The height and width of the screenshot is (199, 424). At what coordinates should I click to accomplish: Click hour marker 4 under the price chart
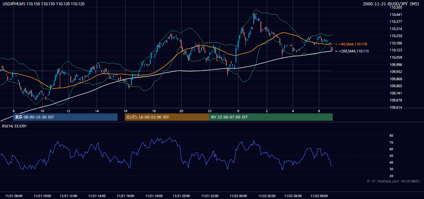point(293,111)
